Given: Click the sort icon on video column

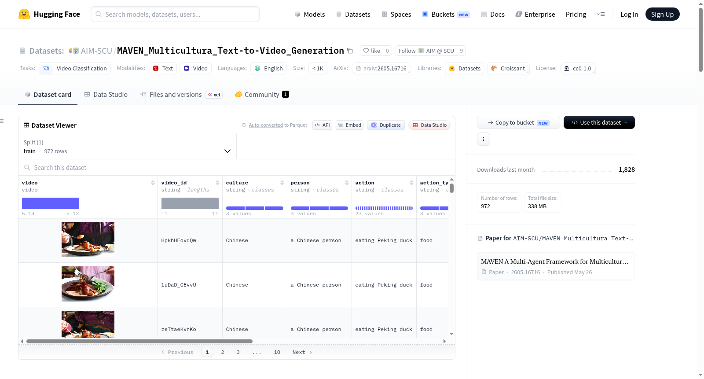Looking at the screenshot, I should 153,183.
